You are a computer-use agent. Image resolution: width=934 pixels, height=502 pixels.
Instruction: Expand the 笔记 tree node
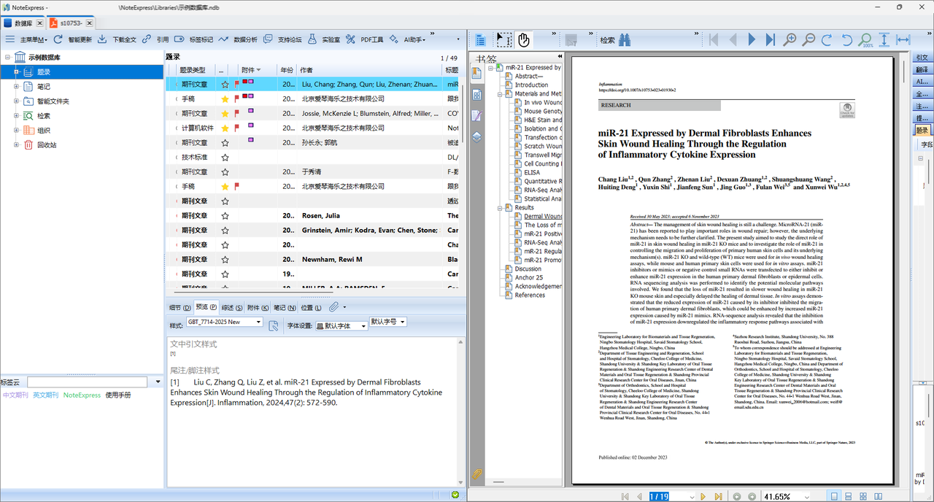click(x=17, y=87)
